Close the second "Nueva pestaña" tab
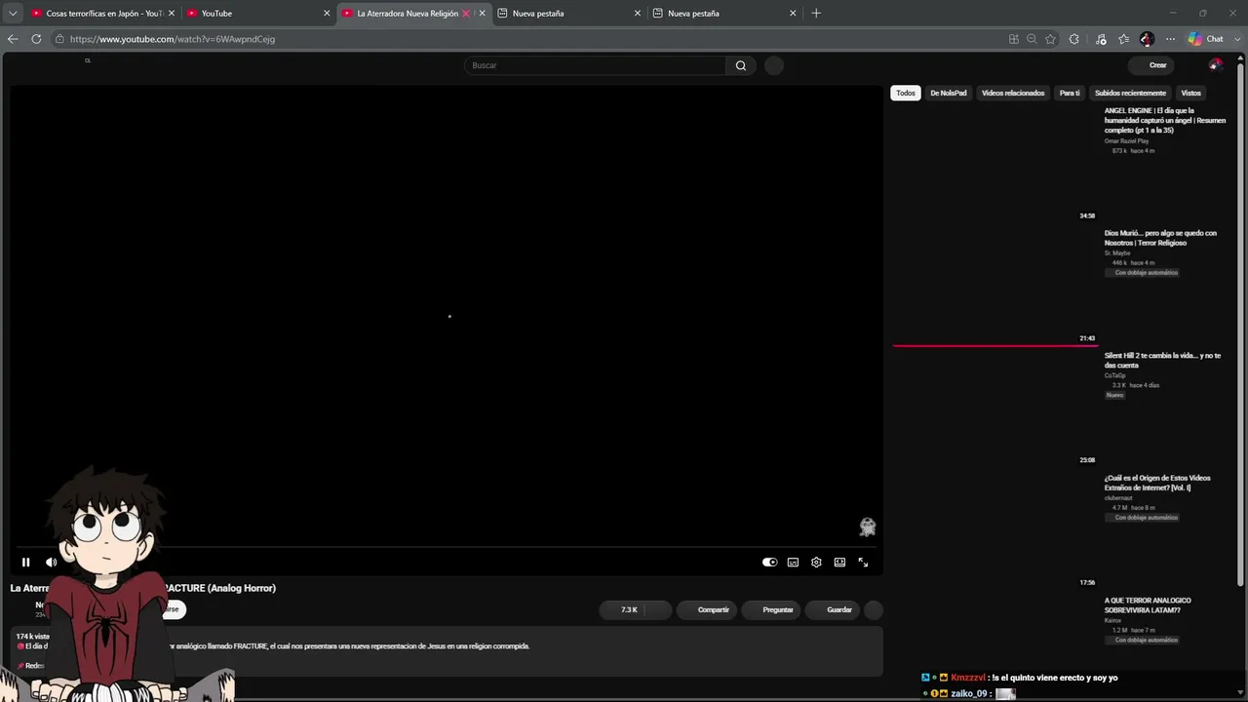1248x702 pixels. tap(793, 14)
